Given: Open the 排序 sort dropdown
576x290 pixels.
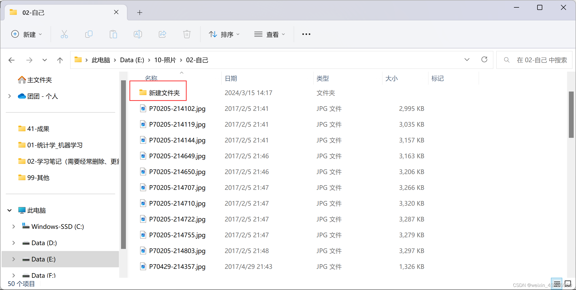Looking at the screenshot, I should point(224,34).
